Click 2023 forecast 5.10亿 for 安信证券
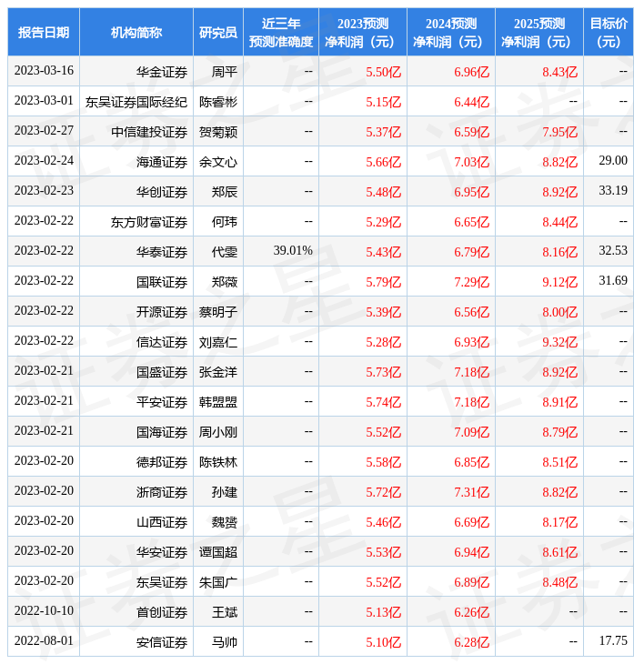Screen dimensions: 634x664 (383, 642)
